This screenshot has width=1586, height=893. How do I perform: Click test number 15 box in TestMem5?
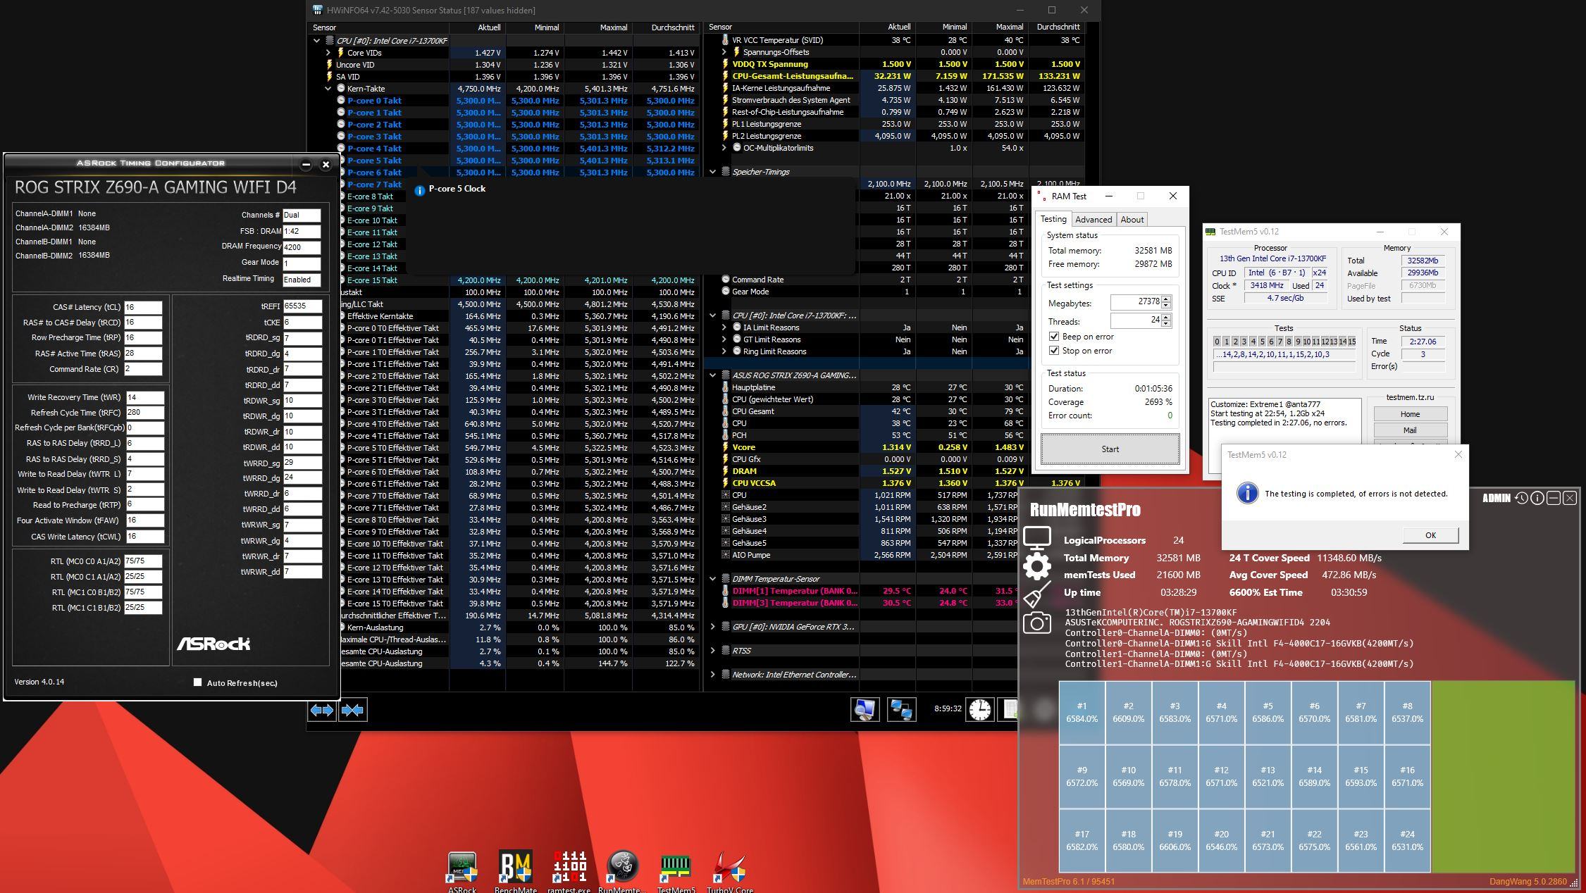1351,342
